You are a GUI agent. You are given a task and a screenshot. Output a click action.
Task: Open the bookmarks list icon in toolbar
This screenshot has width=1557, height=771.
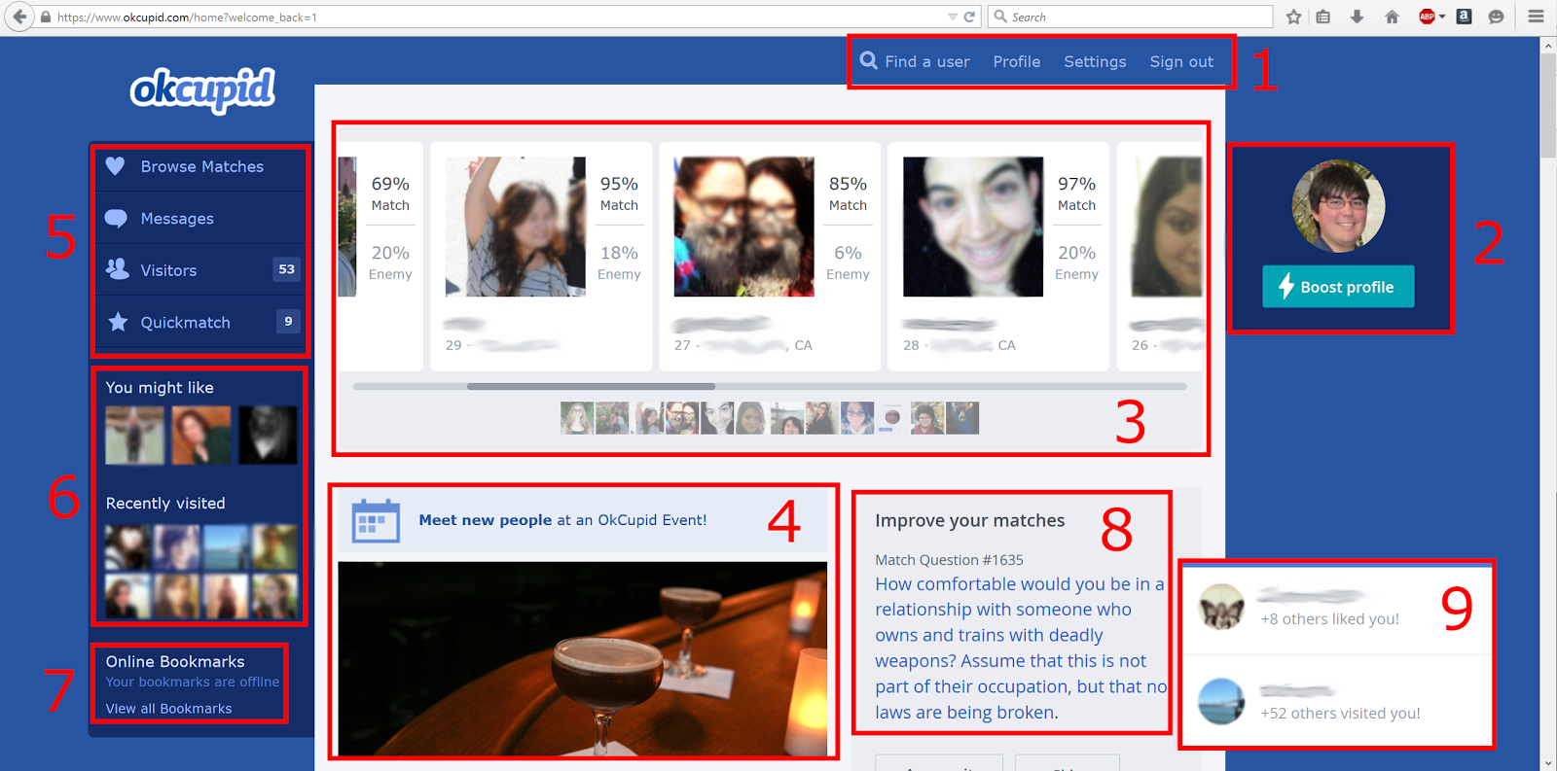1323,17
